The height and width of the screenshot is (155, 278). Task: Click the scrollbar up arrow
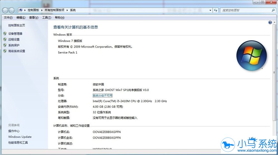click(274, 23)
